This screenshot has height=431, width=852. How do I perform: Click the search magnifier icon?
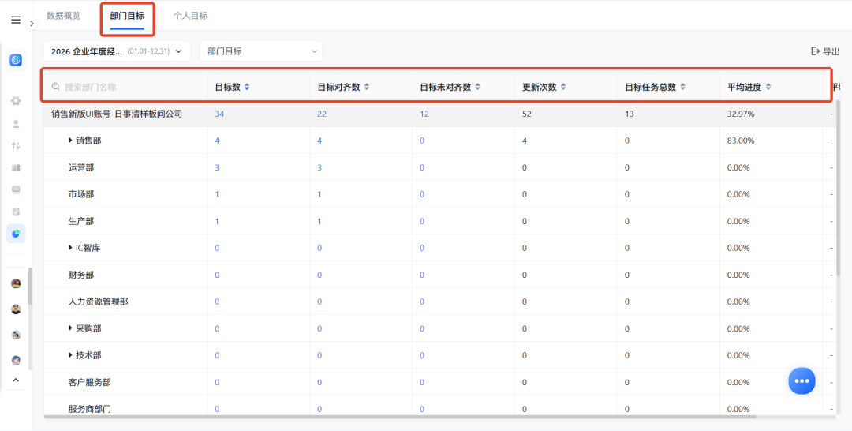[x=55, y=86]
